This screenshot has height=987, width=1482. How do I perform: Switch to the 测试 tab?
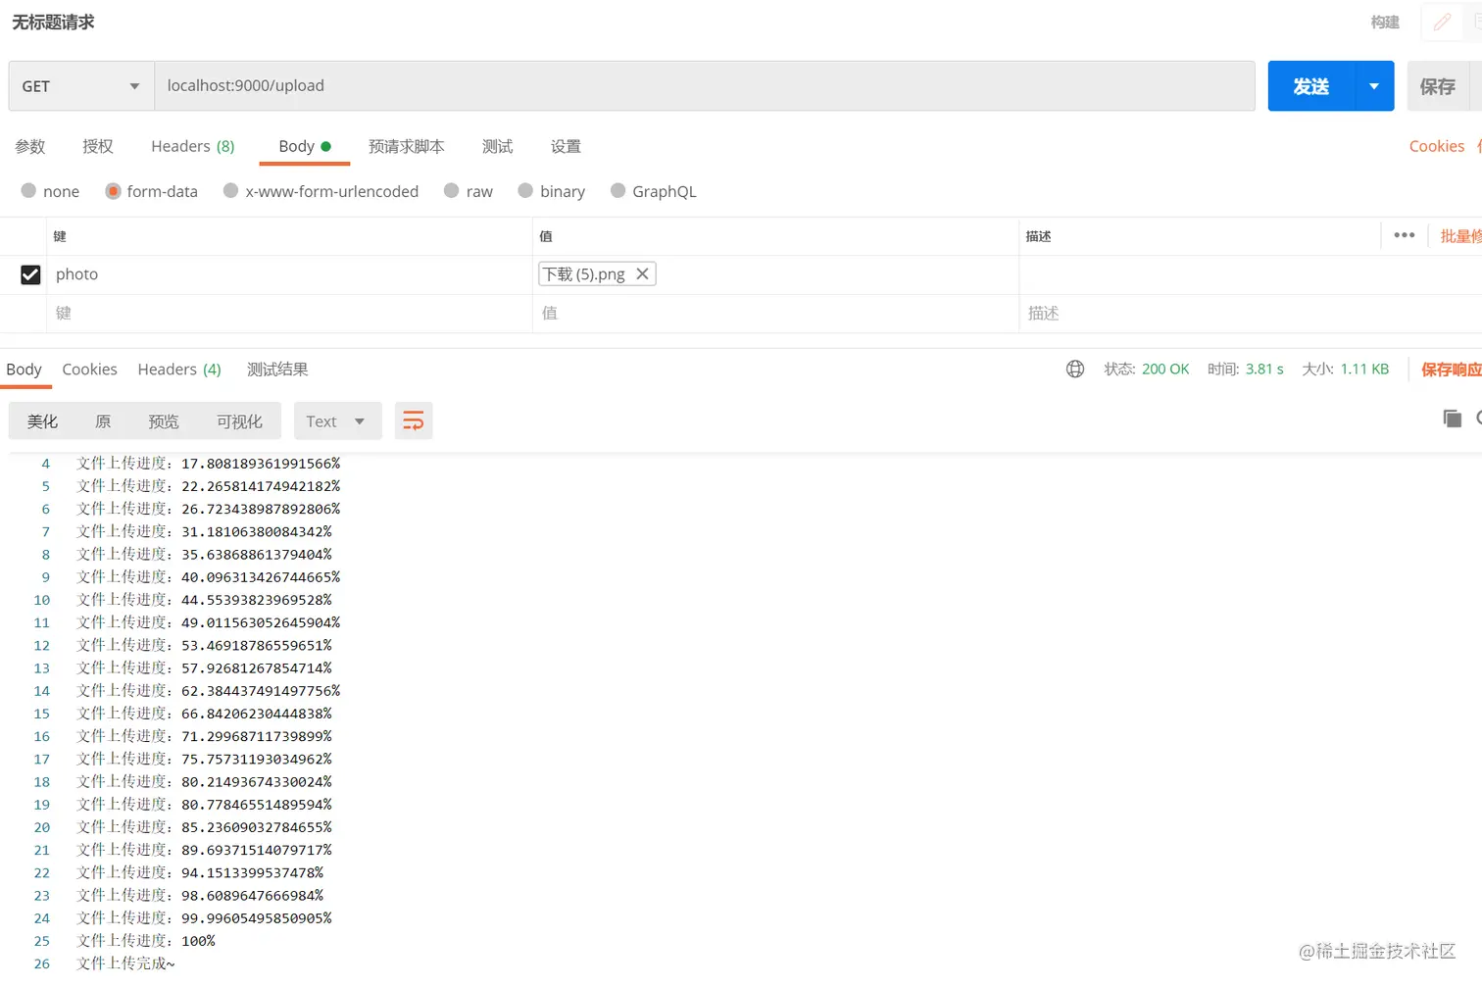coord(498,146)
